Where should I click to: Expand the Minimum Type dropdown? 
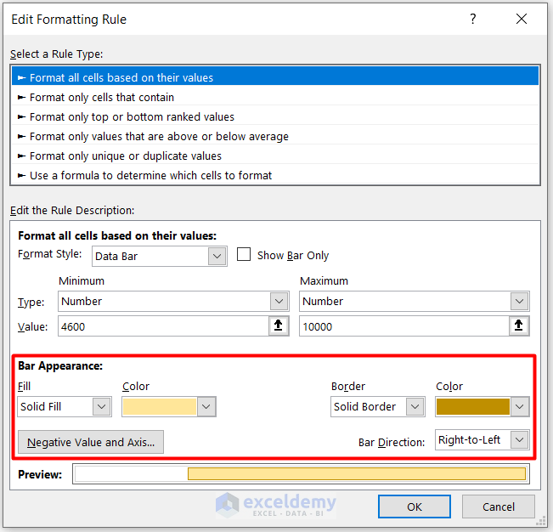click(279, 301)
